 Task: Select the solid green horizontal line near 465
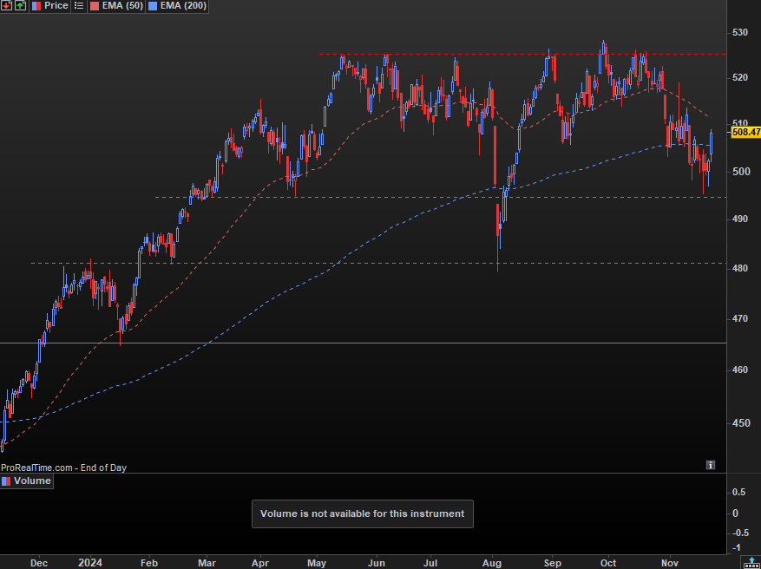click(x=363, y=343)
